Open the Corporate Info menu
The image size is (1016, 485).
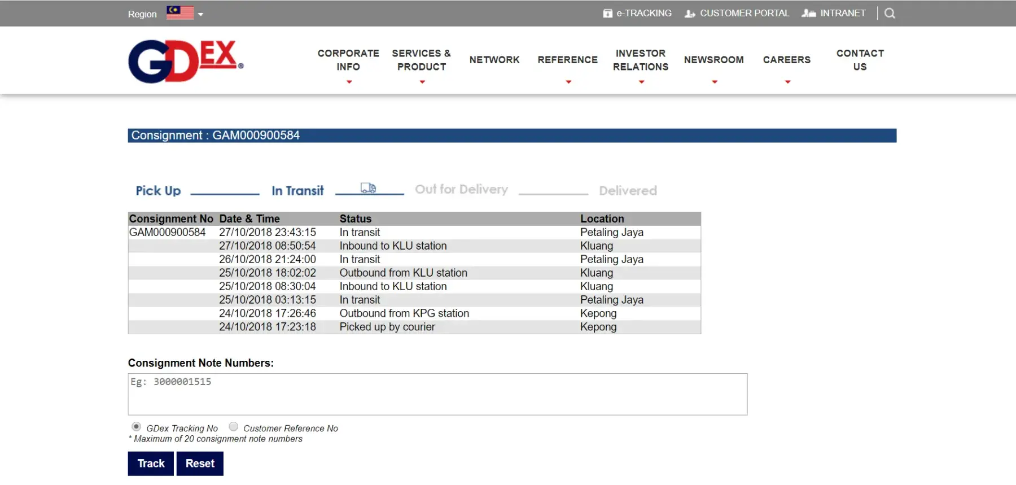coord(348,60)
